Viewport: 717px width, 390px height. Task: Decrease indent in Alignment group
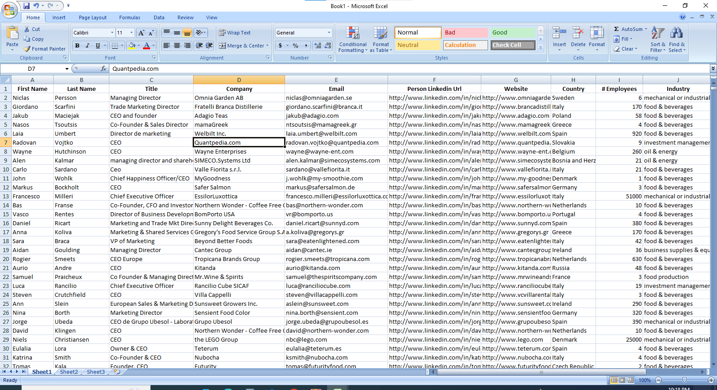(199, 46)
